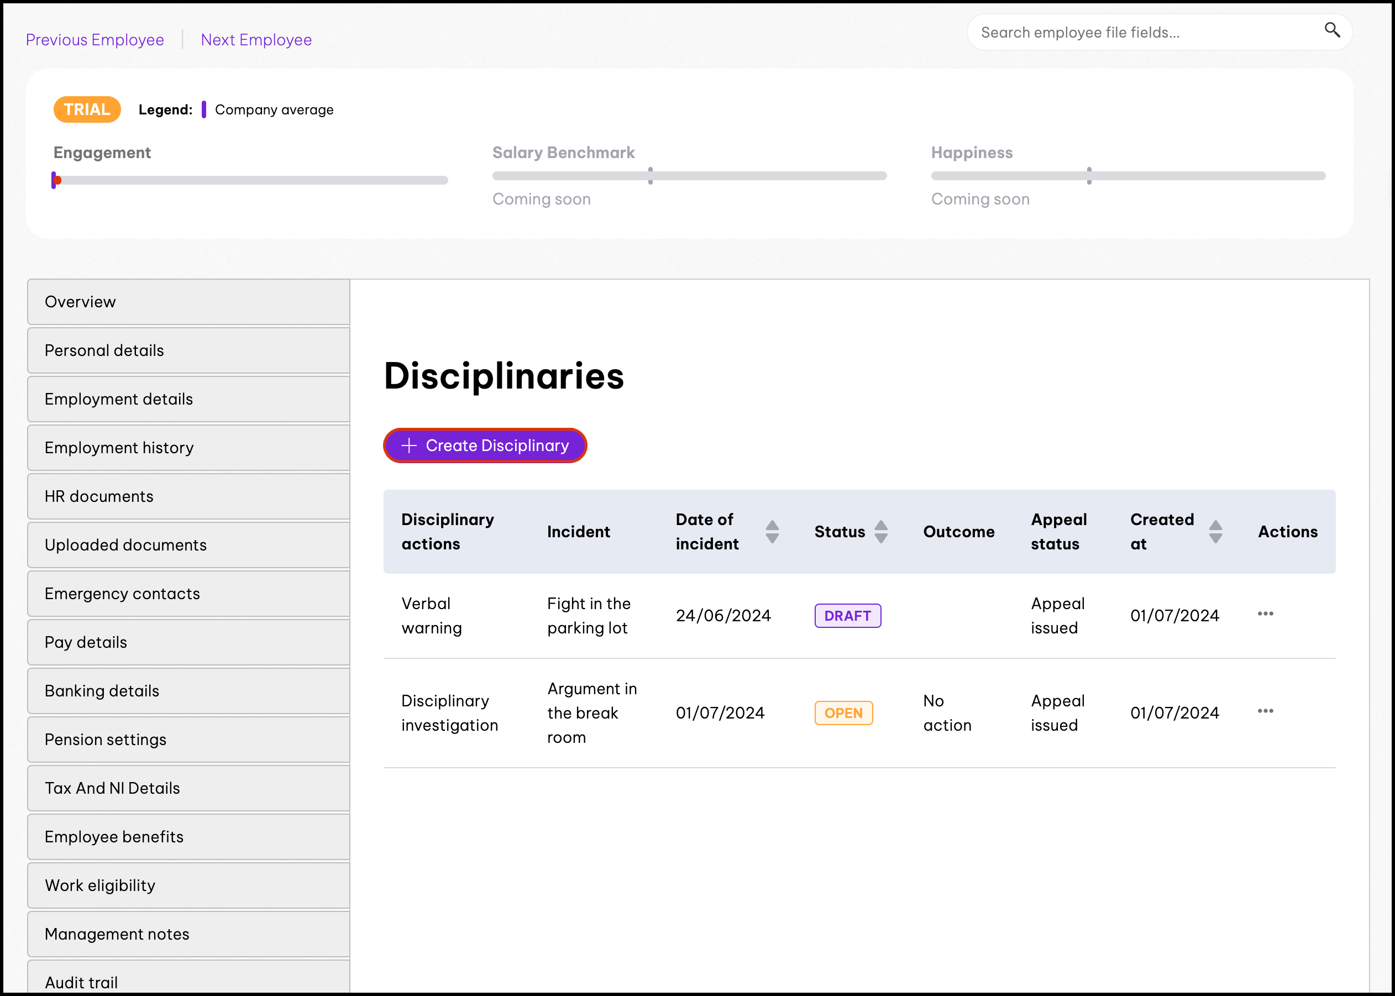
Task: Switch to Employment history section
Action: 188,448
